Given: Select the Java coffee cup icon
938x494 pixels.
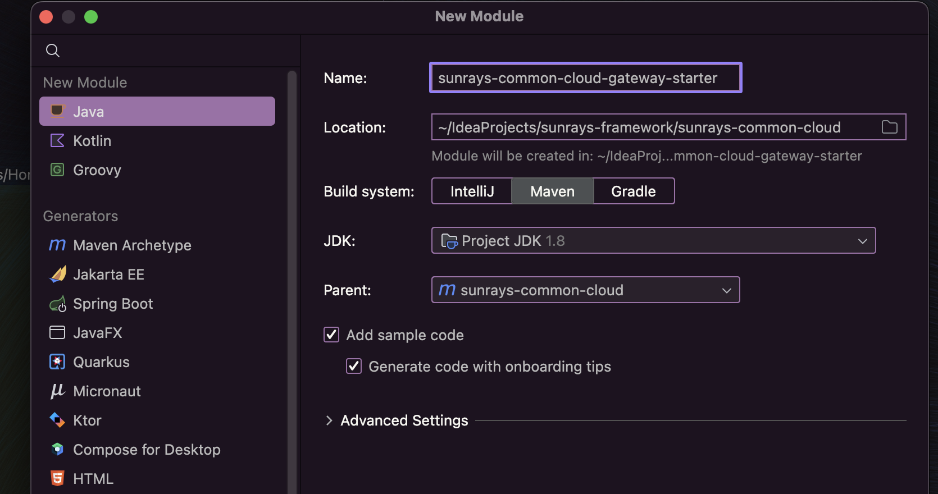Looking at the screenshot, I should (x=57, y=111).
